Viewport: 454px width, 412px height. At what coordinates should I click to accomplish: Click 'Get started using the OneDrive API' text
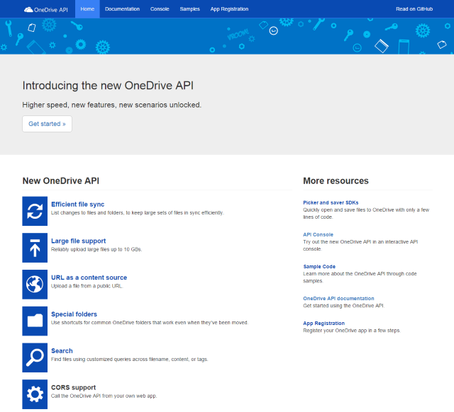(343, 306)
